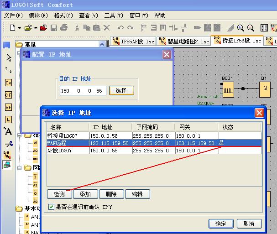
Task: Open the 编辑(E) menu
Action: tap(38, 16)
